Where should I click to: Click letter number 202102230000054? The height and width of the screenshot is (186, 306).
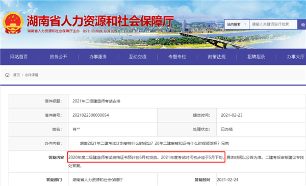[91, 115]
